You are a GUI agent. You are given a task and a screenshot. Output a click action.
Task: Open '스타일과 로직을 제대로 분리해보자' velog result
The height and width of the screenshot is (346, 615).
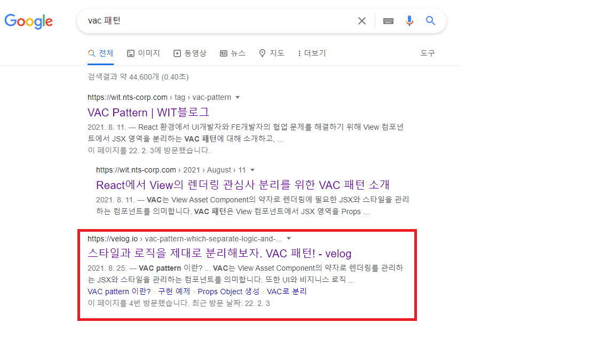(219, 254)
